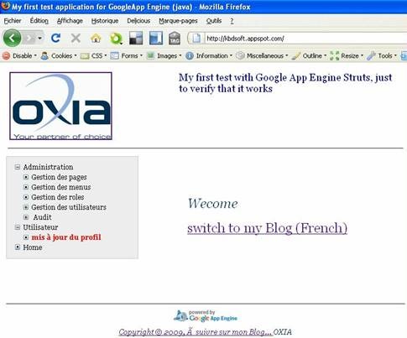Open the Outils menu

pyautogui.click(x=214, y=21)
